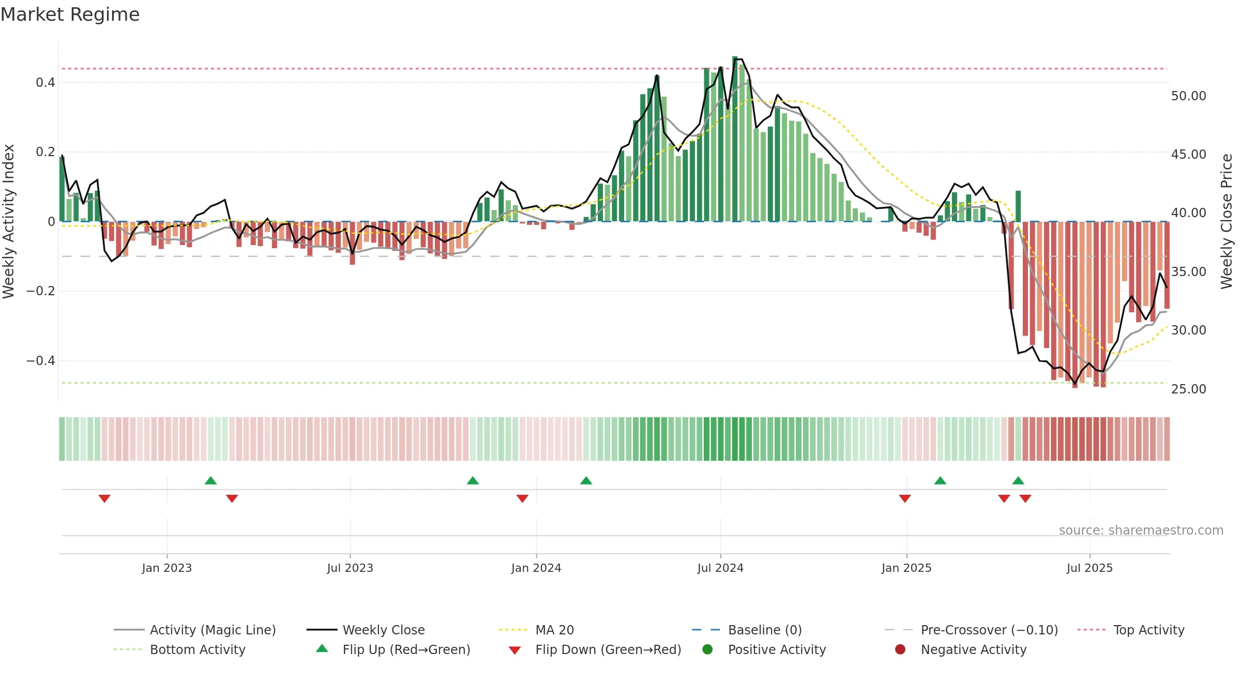The height and width of the screenshot is (698, 1241).
Task: Click the −0.2 activity tick label
Action: tap(40, 291)
